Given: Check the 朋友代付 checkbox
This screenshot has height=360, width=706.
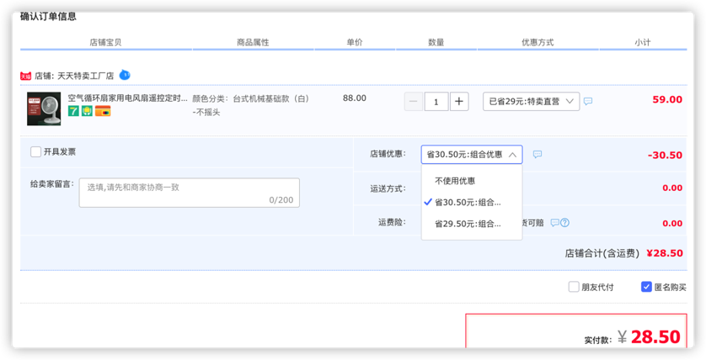Looking at the screenshot, I should click(574, 287).
